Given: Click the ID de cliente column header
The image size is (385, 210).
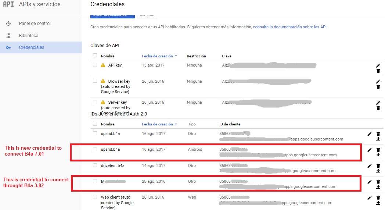Looking at the screenshot, I should [x=230, y=124].
